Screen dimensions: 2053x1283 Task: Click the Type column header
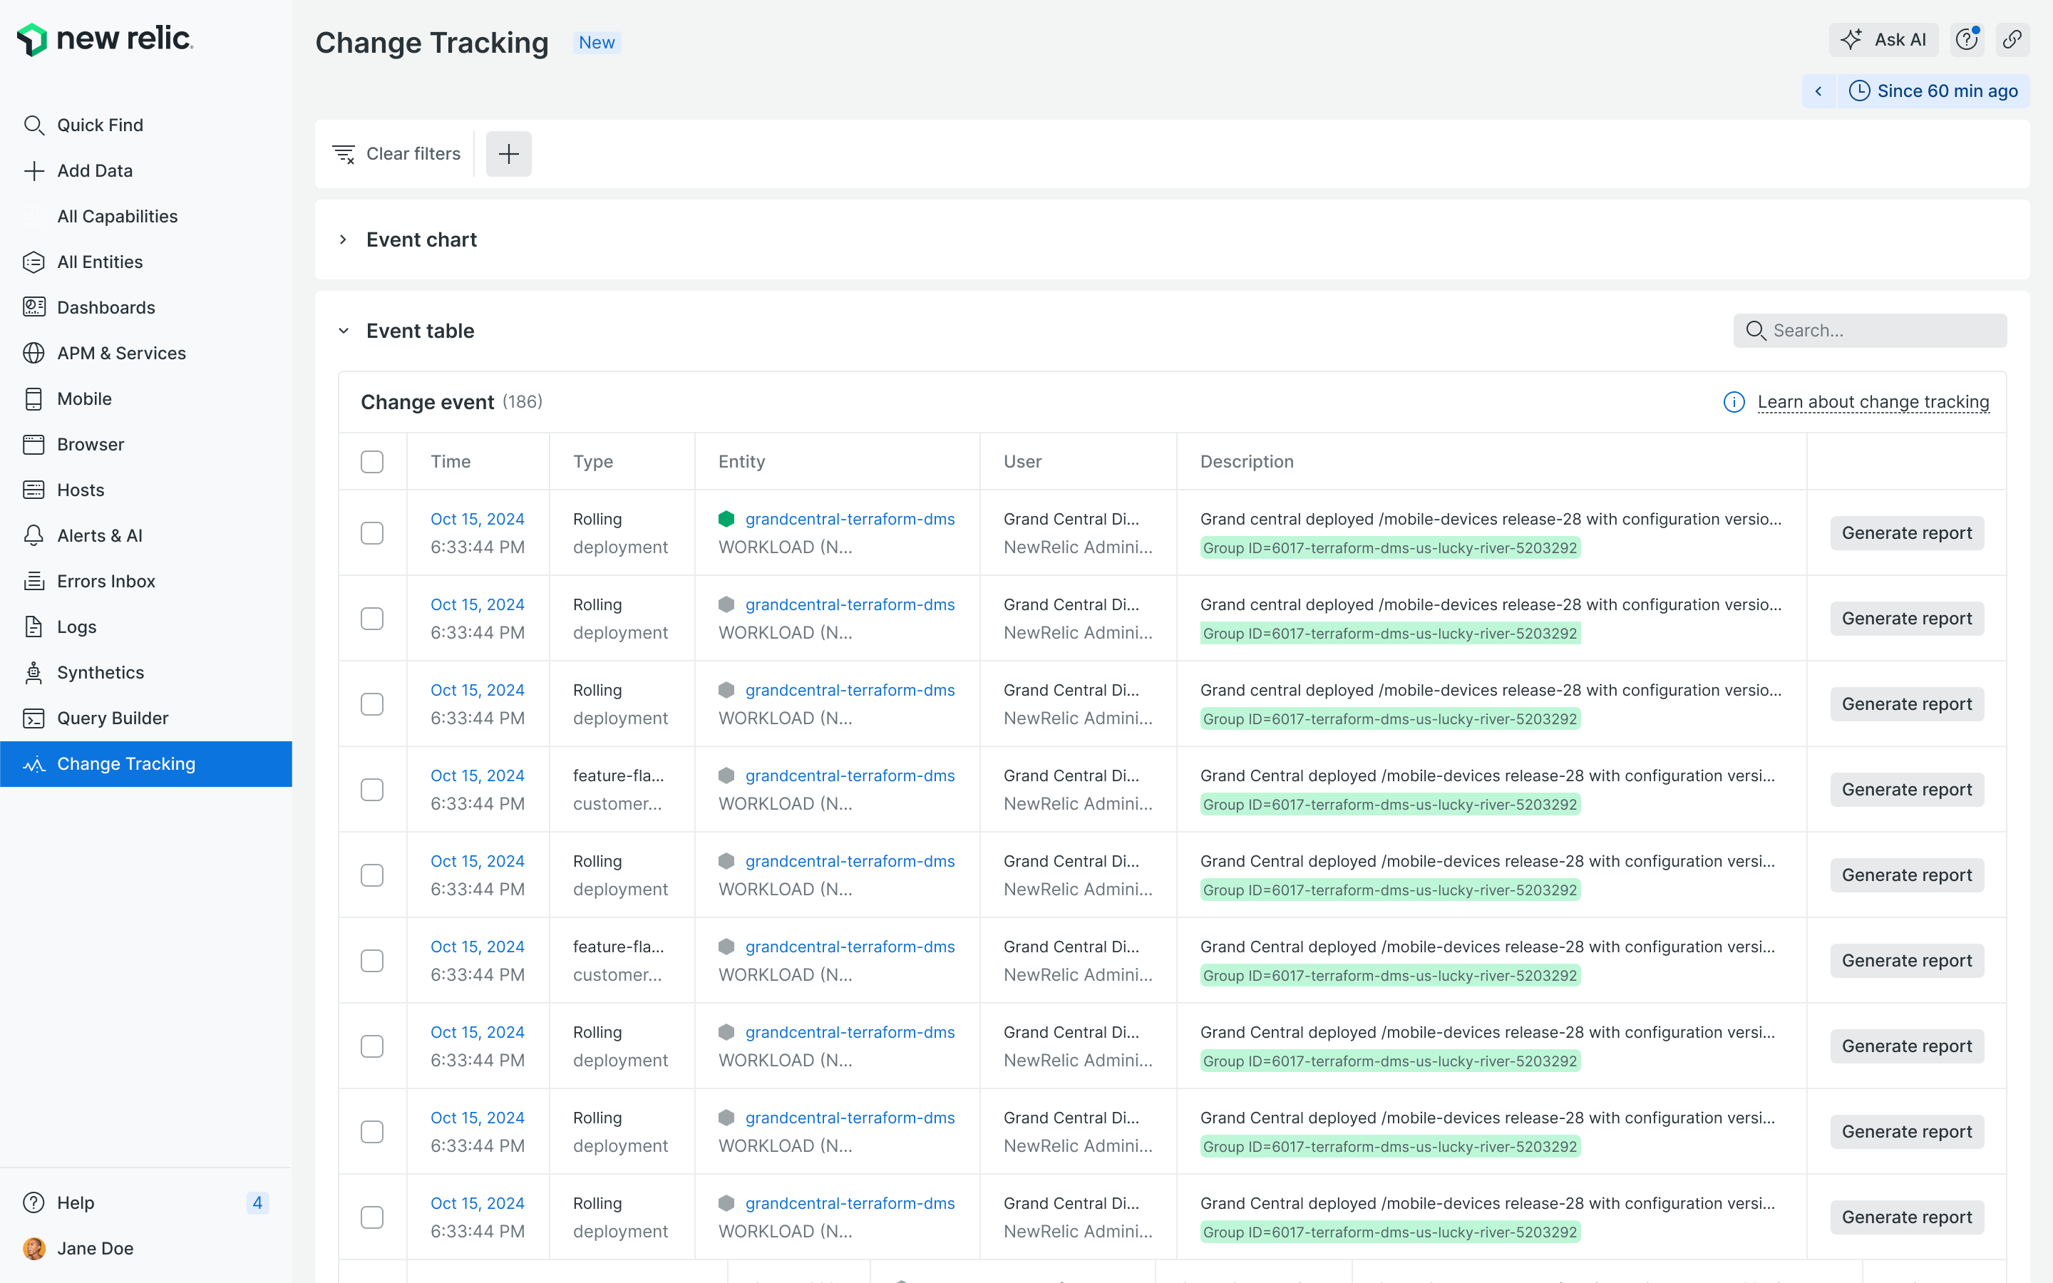click(592, 463)
